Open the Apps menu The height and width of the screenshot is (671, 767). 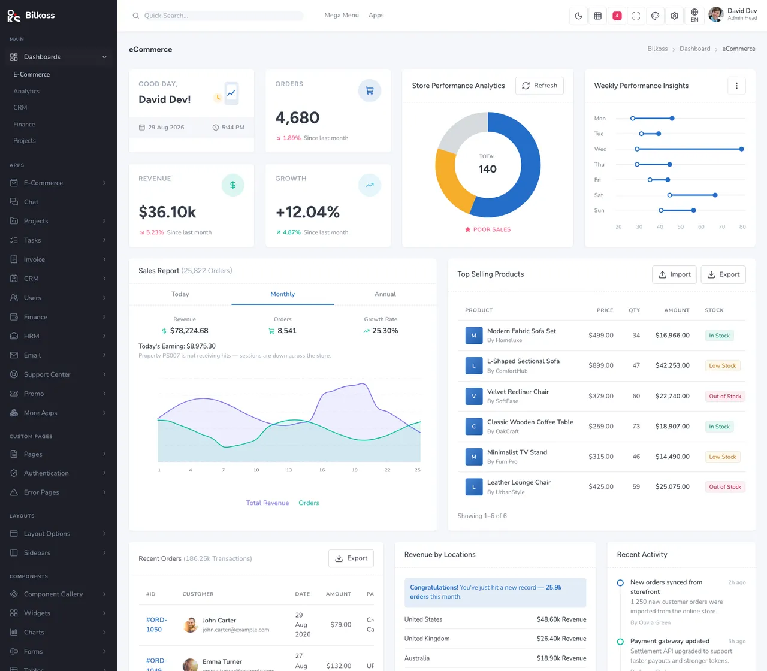point(376,16)
